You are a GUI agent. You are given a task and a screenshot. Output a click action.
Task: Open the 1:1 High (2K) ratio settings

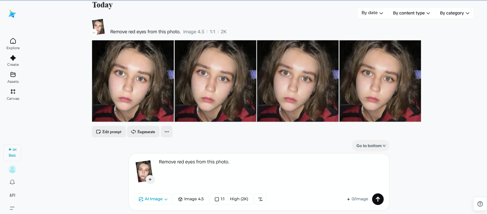tap(231, 199)
